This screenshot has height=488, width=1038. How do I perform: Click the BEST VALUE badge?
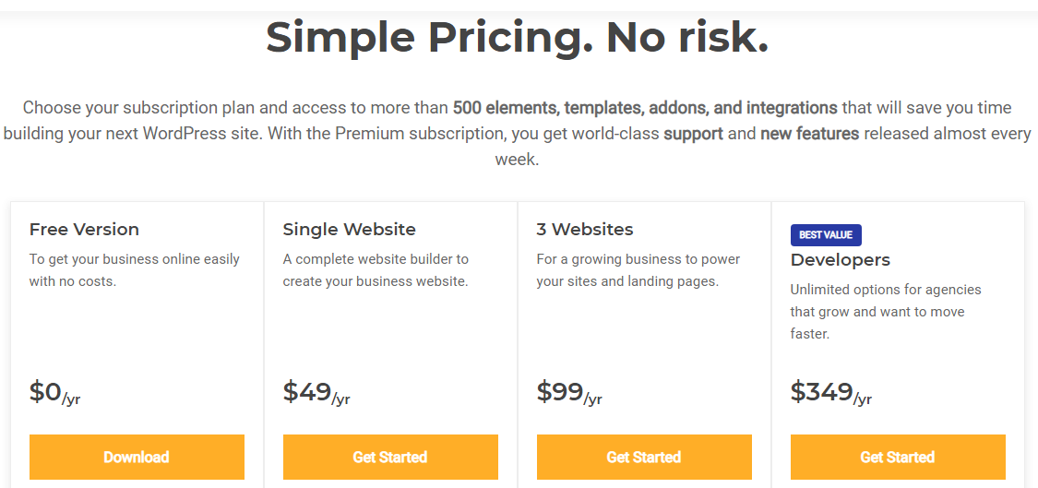coord(826,235)
